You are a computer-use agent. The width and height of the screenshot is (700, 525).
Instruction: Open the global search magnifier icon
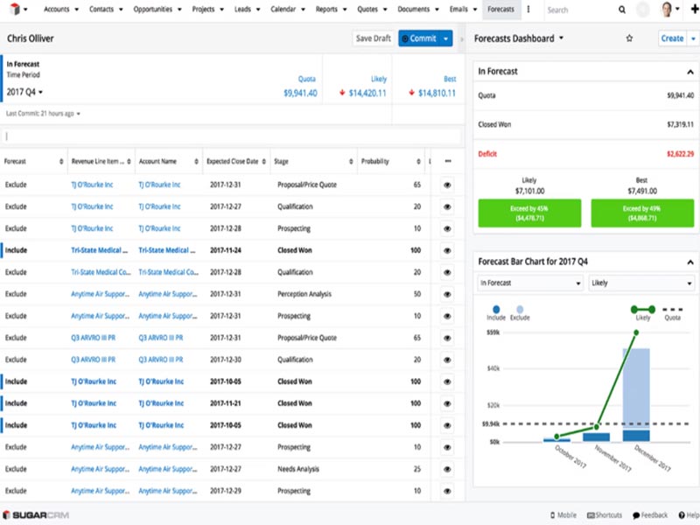tap(621, 10)
